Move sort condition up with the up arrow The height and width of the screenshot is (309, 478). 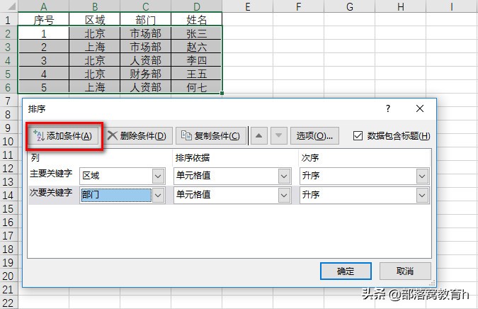click(258, 136)
